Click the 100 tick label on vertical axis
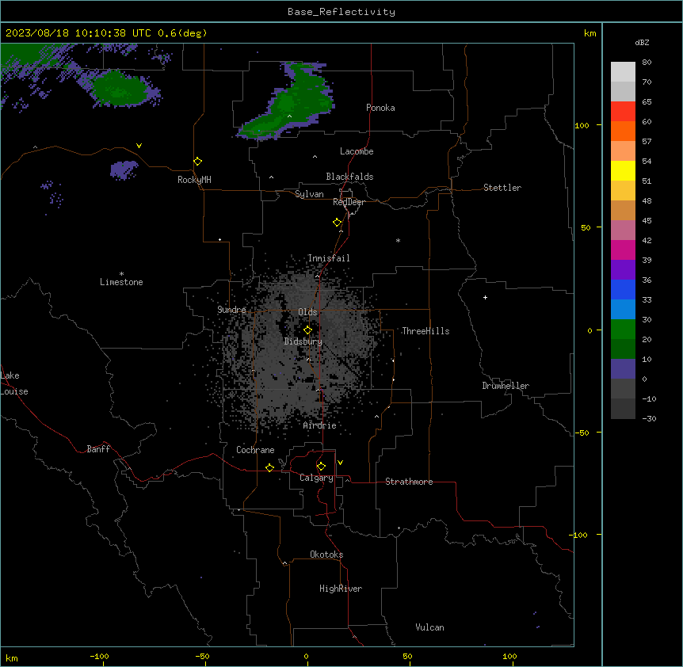The height and width of the screenshot is (667, 683). [582, 126]
